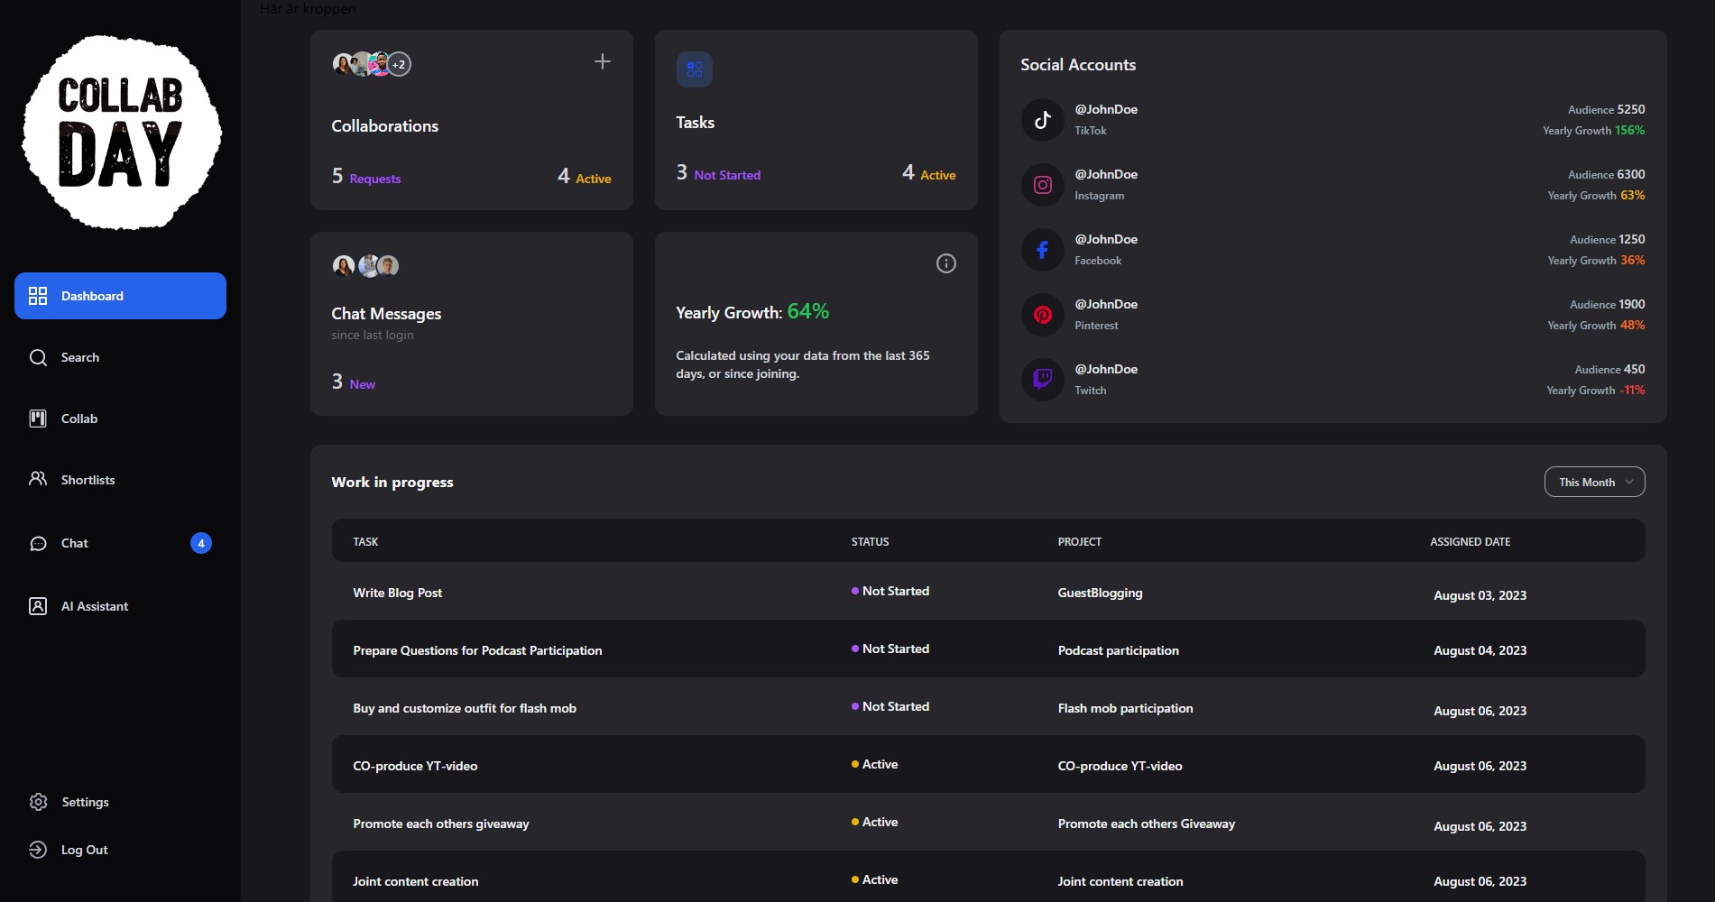
Task: Click the Twitch account icon
Action: [x=1042, y=379]
